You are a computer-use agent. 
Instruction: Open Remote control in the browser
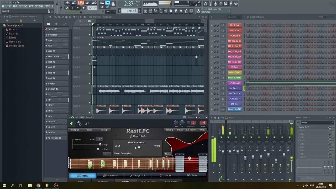click(x=17, y=46)
